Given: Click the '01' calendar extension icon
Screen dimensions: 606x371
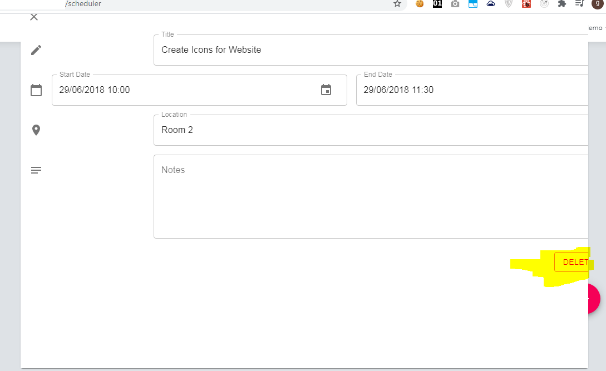Looking at the screenshot, I should click(437, 4).
